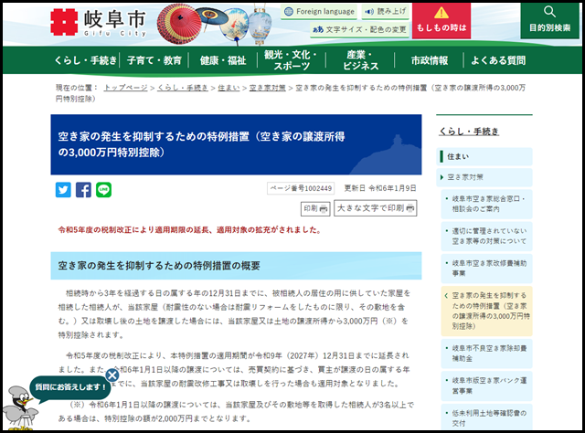Click red notice about 令和5年度の税制改正
This screenshot has height=433, width=585.
[189, 229]
